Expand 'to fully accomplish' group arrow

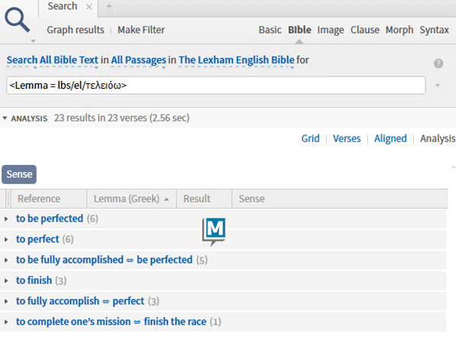point(6,301)
